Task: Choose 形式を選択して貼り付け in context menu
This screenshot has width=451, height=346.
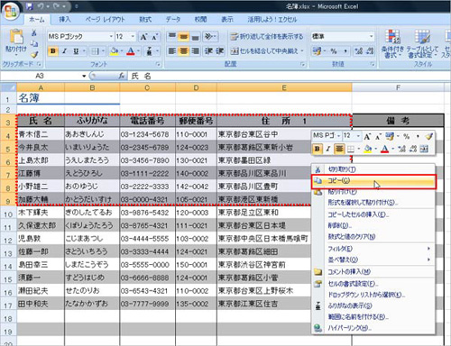Action: (x=373, y=203)
